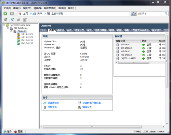The width and height of the screenshot is (171, 135).
Task: Click green status check for DT-241021
Action: click(143, 45)
